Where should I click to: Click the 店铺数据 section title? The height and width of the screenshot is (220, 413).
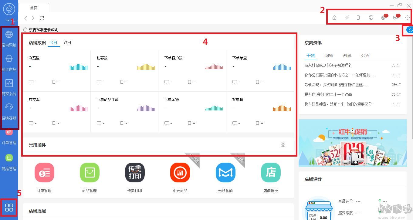37,43
